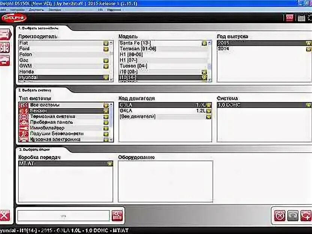Click the second red sidebar icon below car
Viewport: 312px width, 234px height.
5,48
